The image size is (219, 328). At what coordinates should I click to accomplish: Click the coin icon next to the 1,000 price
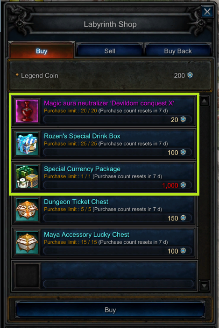point(183,185)
